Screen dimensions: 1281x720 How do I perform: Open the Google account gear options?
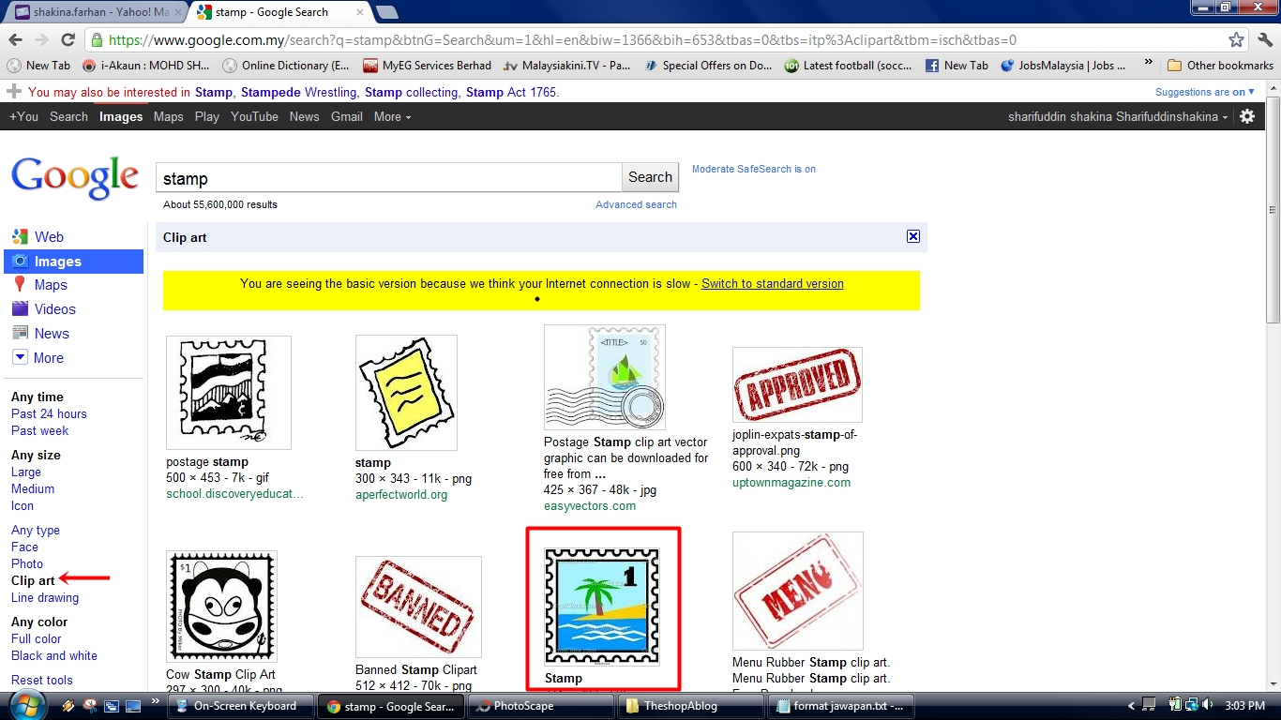1247,116
